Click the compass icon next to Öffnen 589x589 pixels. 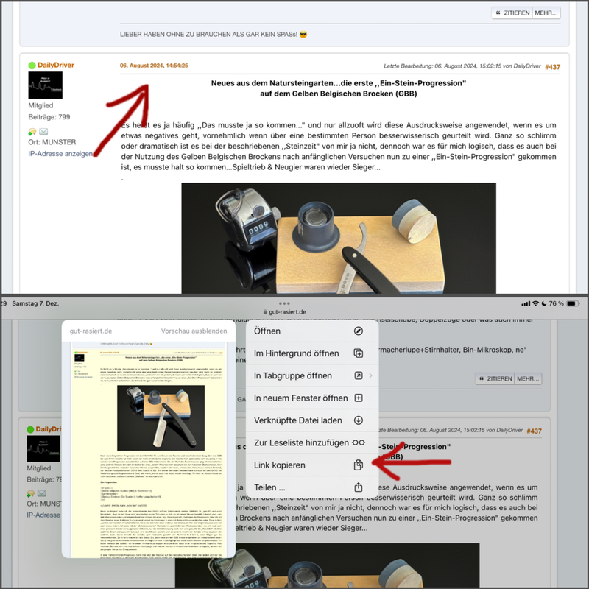[x=359, y=331]
